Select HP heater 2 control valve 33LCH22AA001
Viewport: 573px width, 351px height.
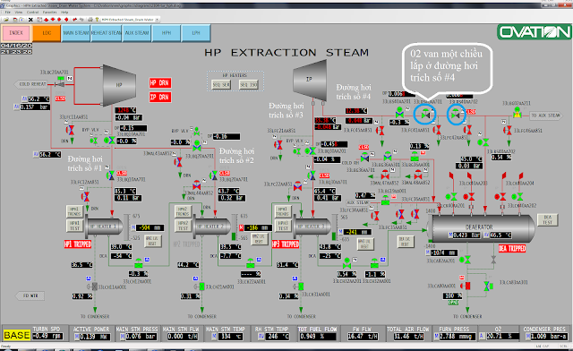coord(251,263)
